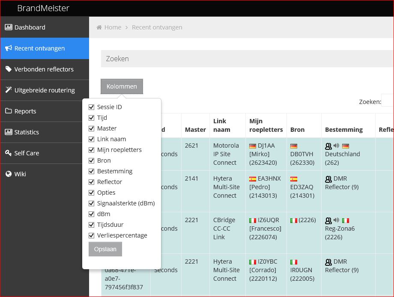Click the Italian flag beside IZ6UQR
The width and height of the screenshot is (394, 297).
point(253,220)
